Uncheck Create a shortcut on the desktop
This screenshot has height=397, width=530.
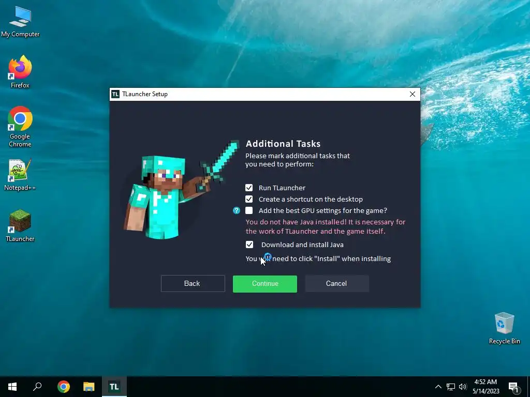click(x=249, y=199)
